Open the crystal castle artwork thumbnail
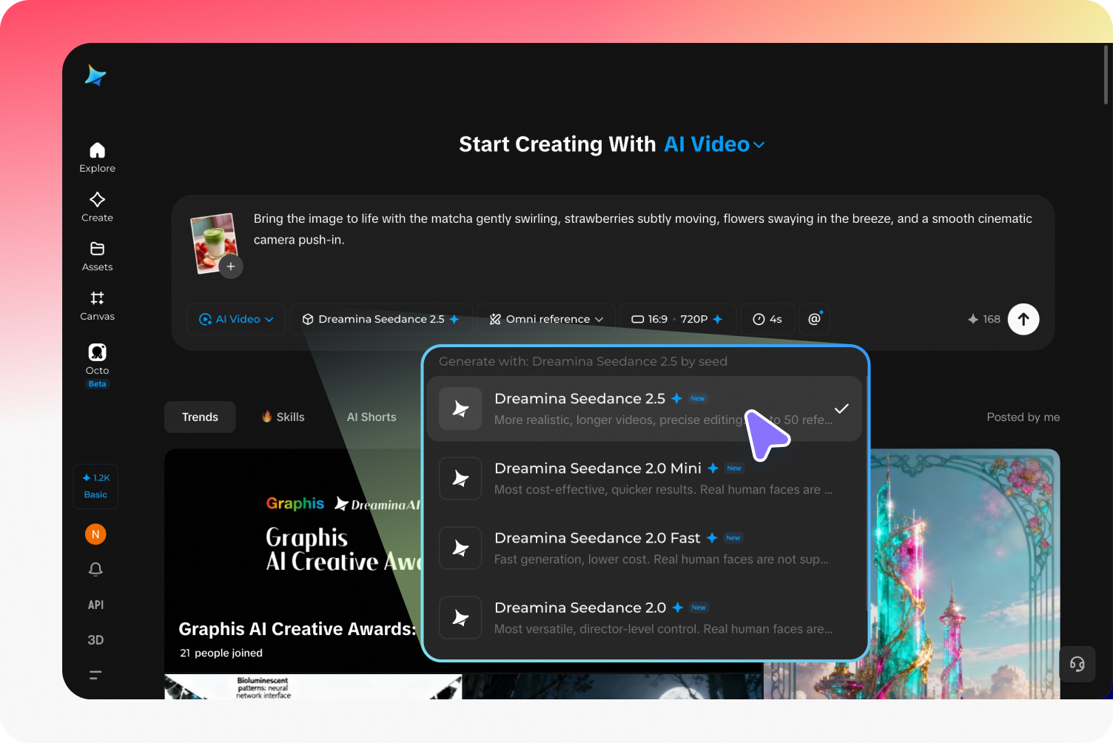This screenshot has width=1113, height=743. 964,574
